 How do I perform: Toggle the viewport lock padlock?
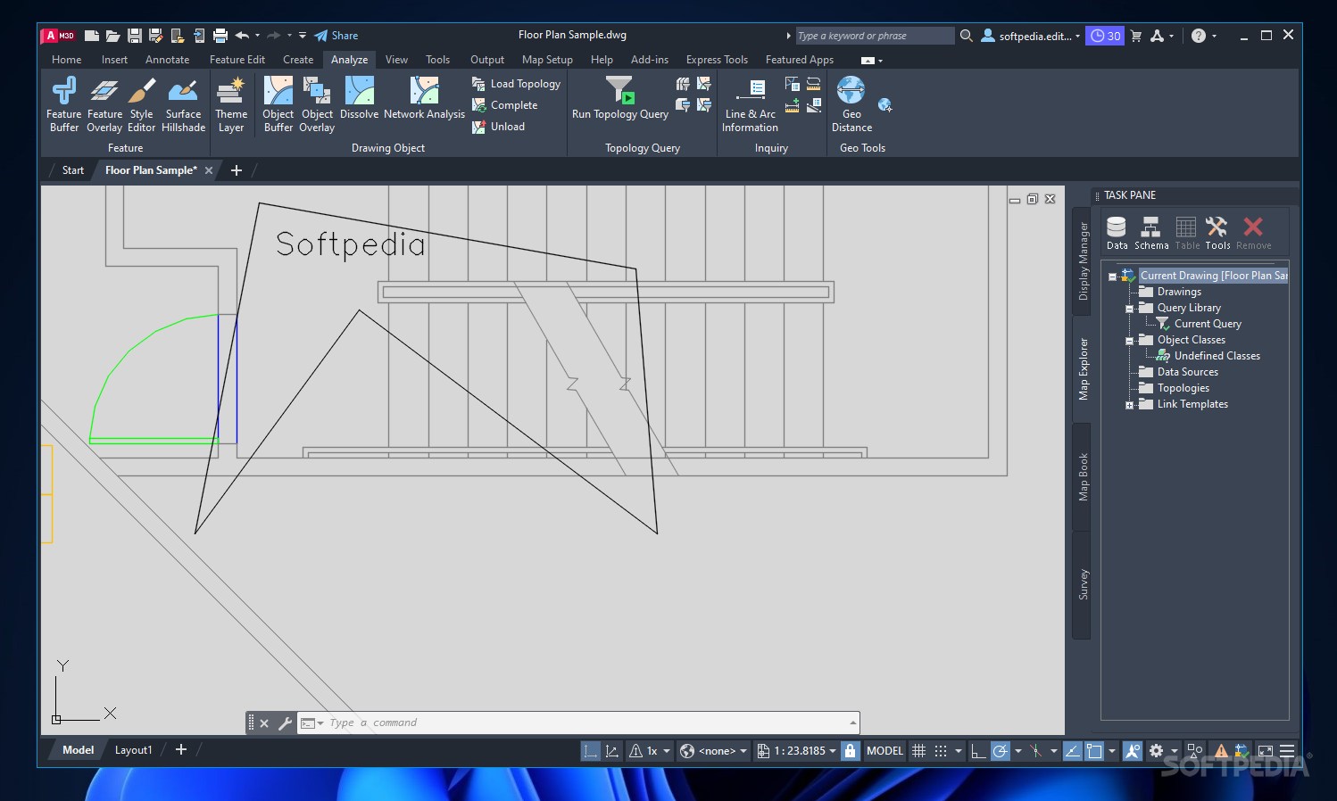pyautogui.click(x=850, y=751)
